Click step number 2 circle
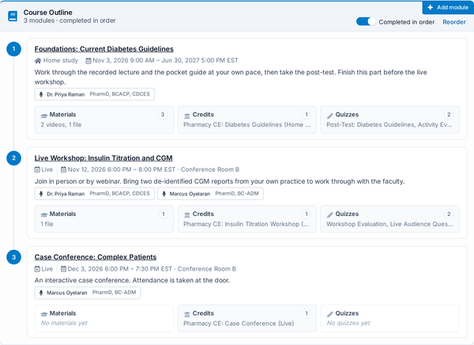 pos(14,158)
